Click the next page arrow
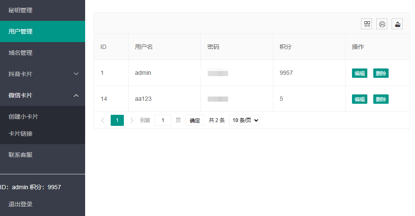415x216 pixels. tap(132, 120)
